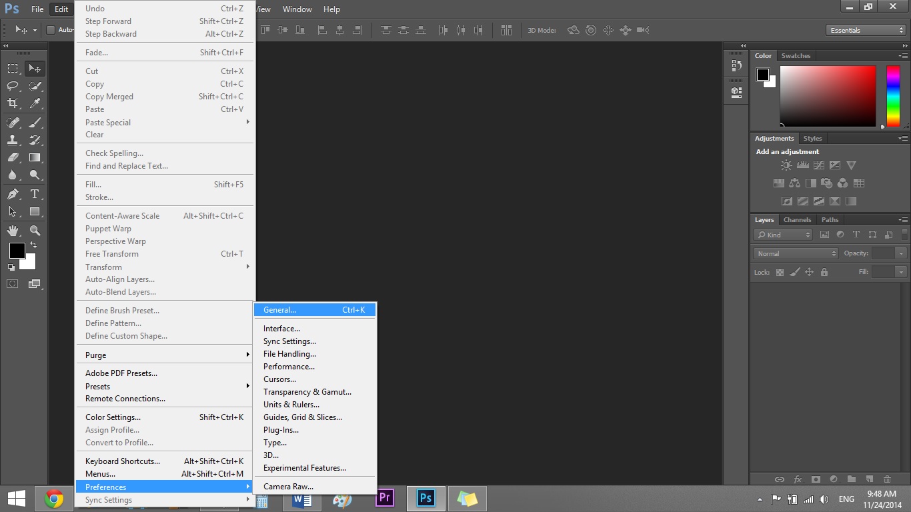Open the Normal blend mode dropdown
Viewport: 911px width, 512px height.
(796, 253)
